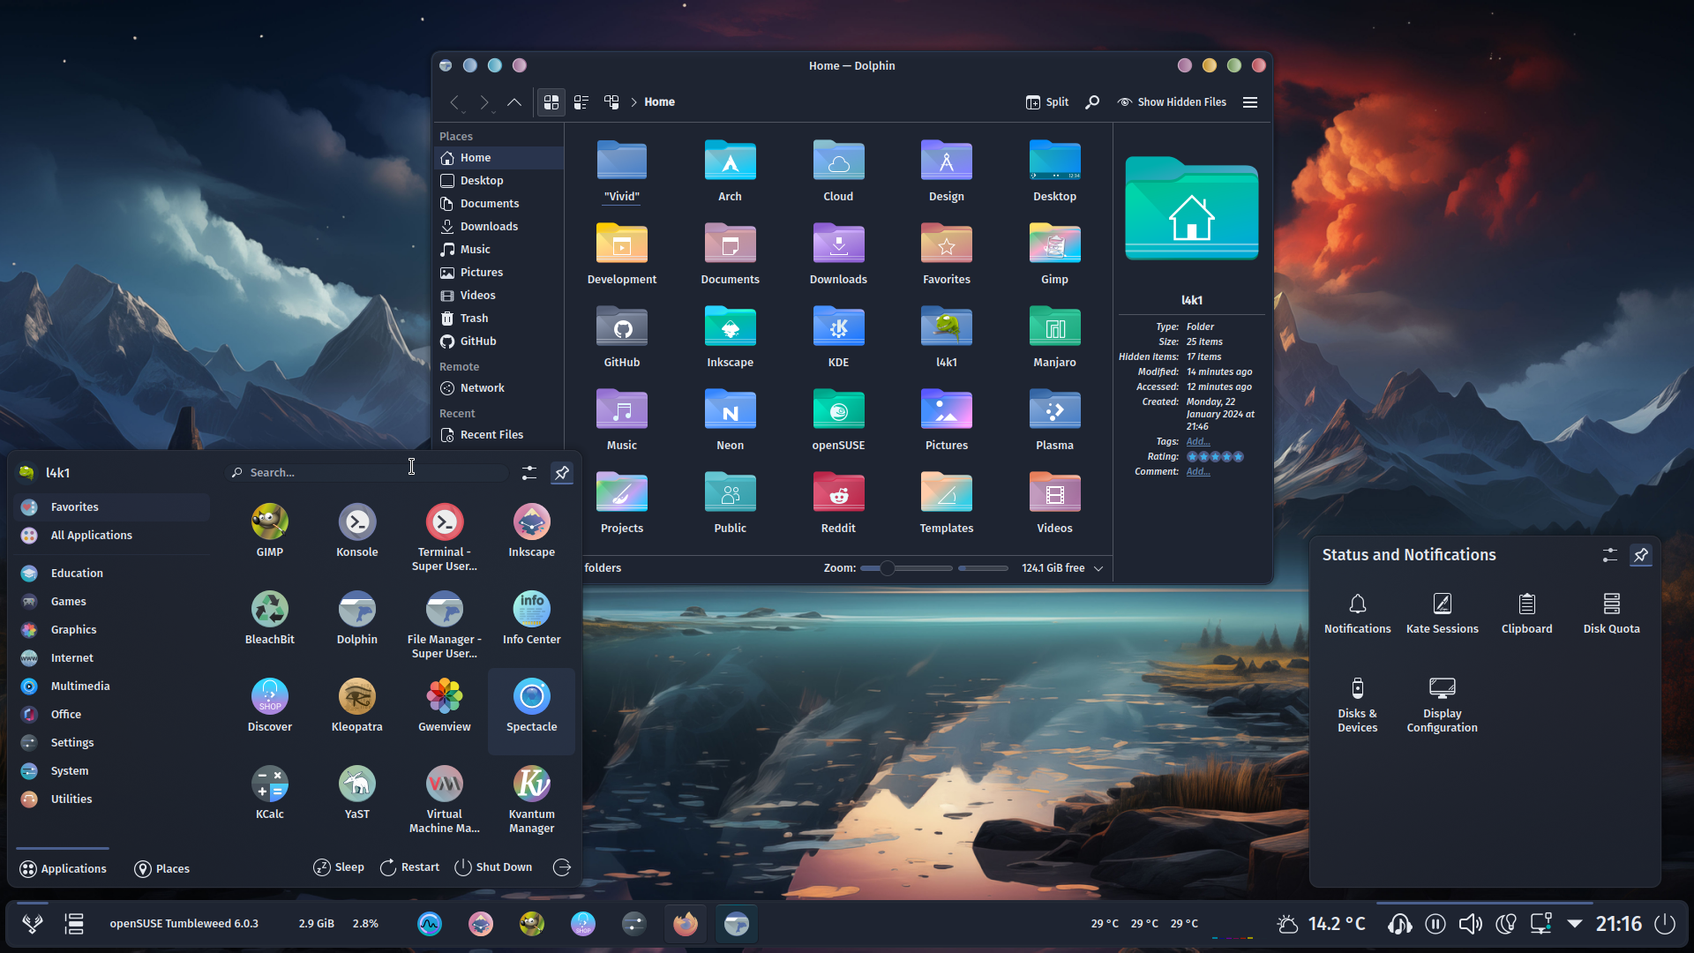Screen dimensions: 1694x953
Task: Configure launcher via sliders icon
Action: point(529,473)
